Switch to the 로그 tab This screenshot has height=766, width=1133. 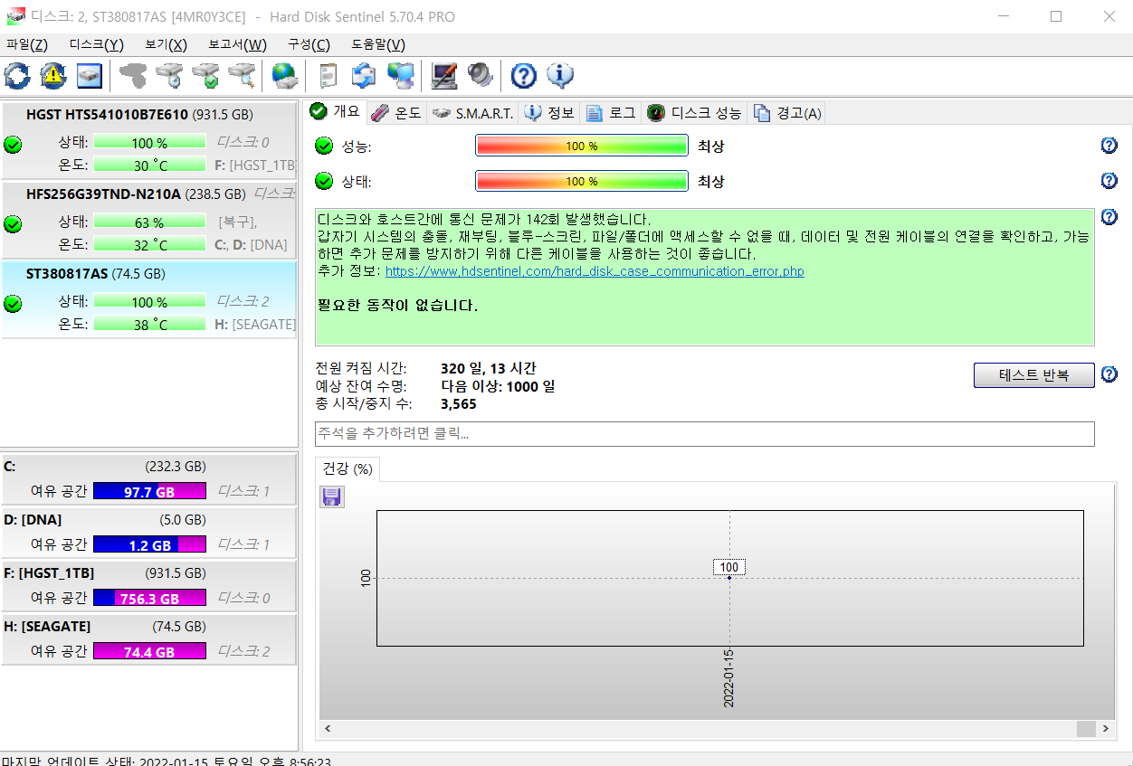(611, 113)
